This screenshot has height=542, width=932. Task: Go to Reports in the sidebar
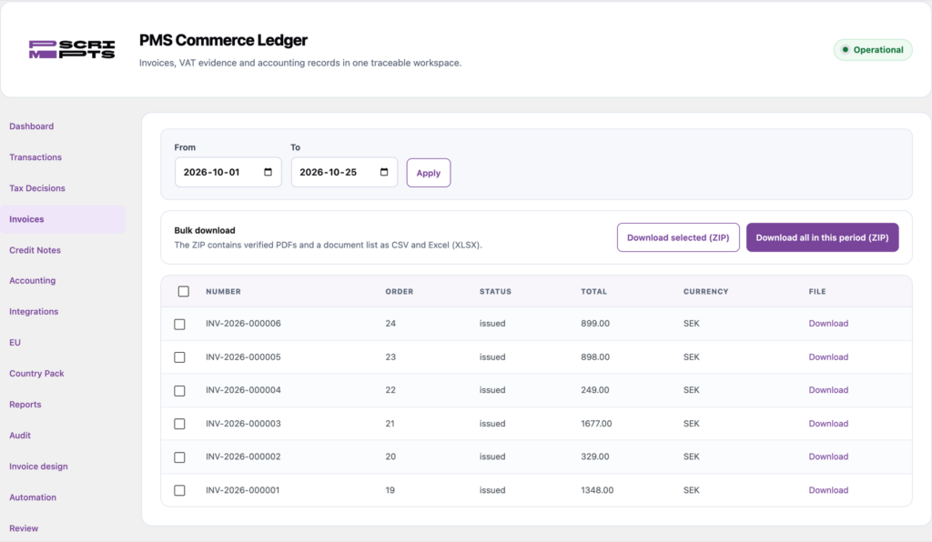click(25, 405)
